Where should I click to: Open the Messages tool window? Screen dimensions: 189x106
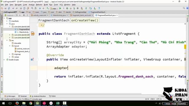click(10, 96)
